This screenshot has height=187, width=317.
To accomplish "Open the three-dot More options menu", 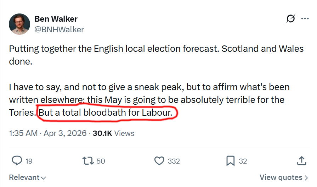I will point(305,19).
